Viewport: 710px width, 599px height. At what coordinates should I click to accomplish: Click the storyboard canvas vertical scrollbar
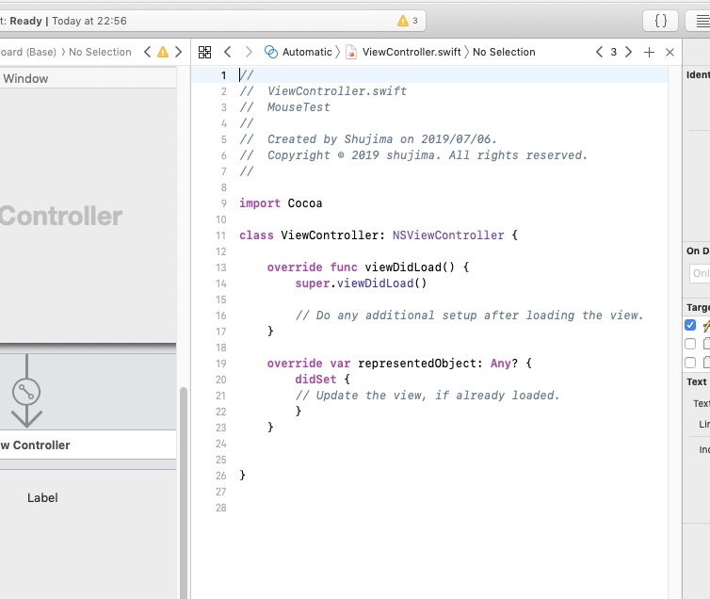point(184,493)
